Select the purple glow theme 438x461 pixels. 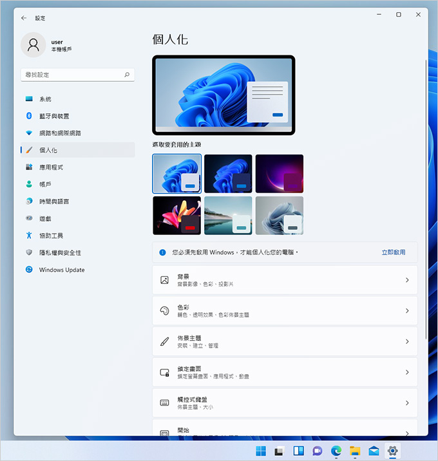(279, 173)
